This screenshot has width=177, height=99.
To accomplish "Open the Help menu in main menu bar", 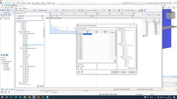I will coord(53,3).
